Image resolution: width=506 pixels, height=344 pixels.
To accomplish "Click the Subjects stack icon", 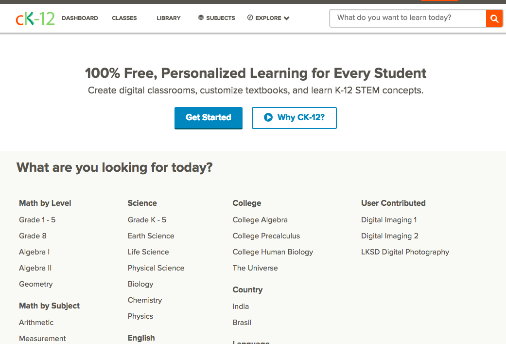I will (x=201, y=18).
